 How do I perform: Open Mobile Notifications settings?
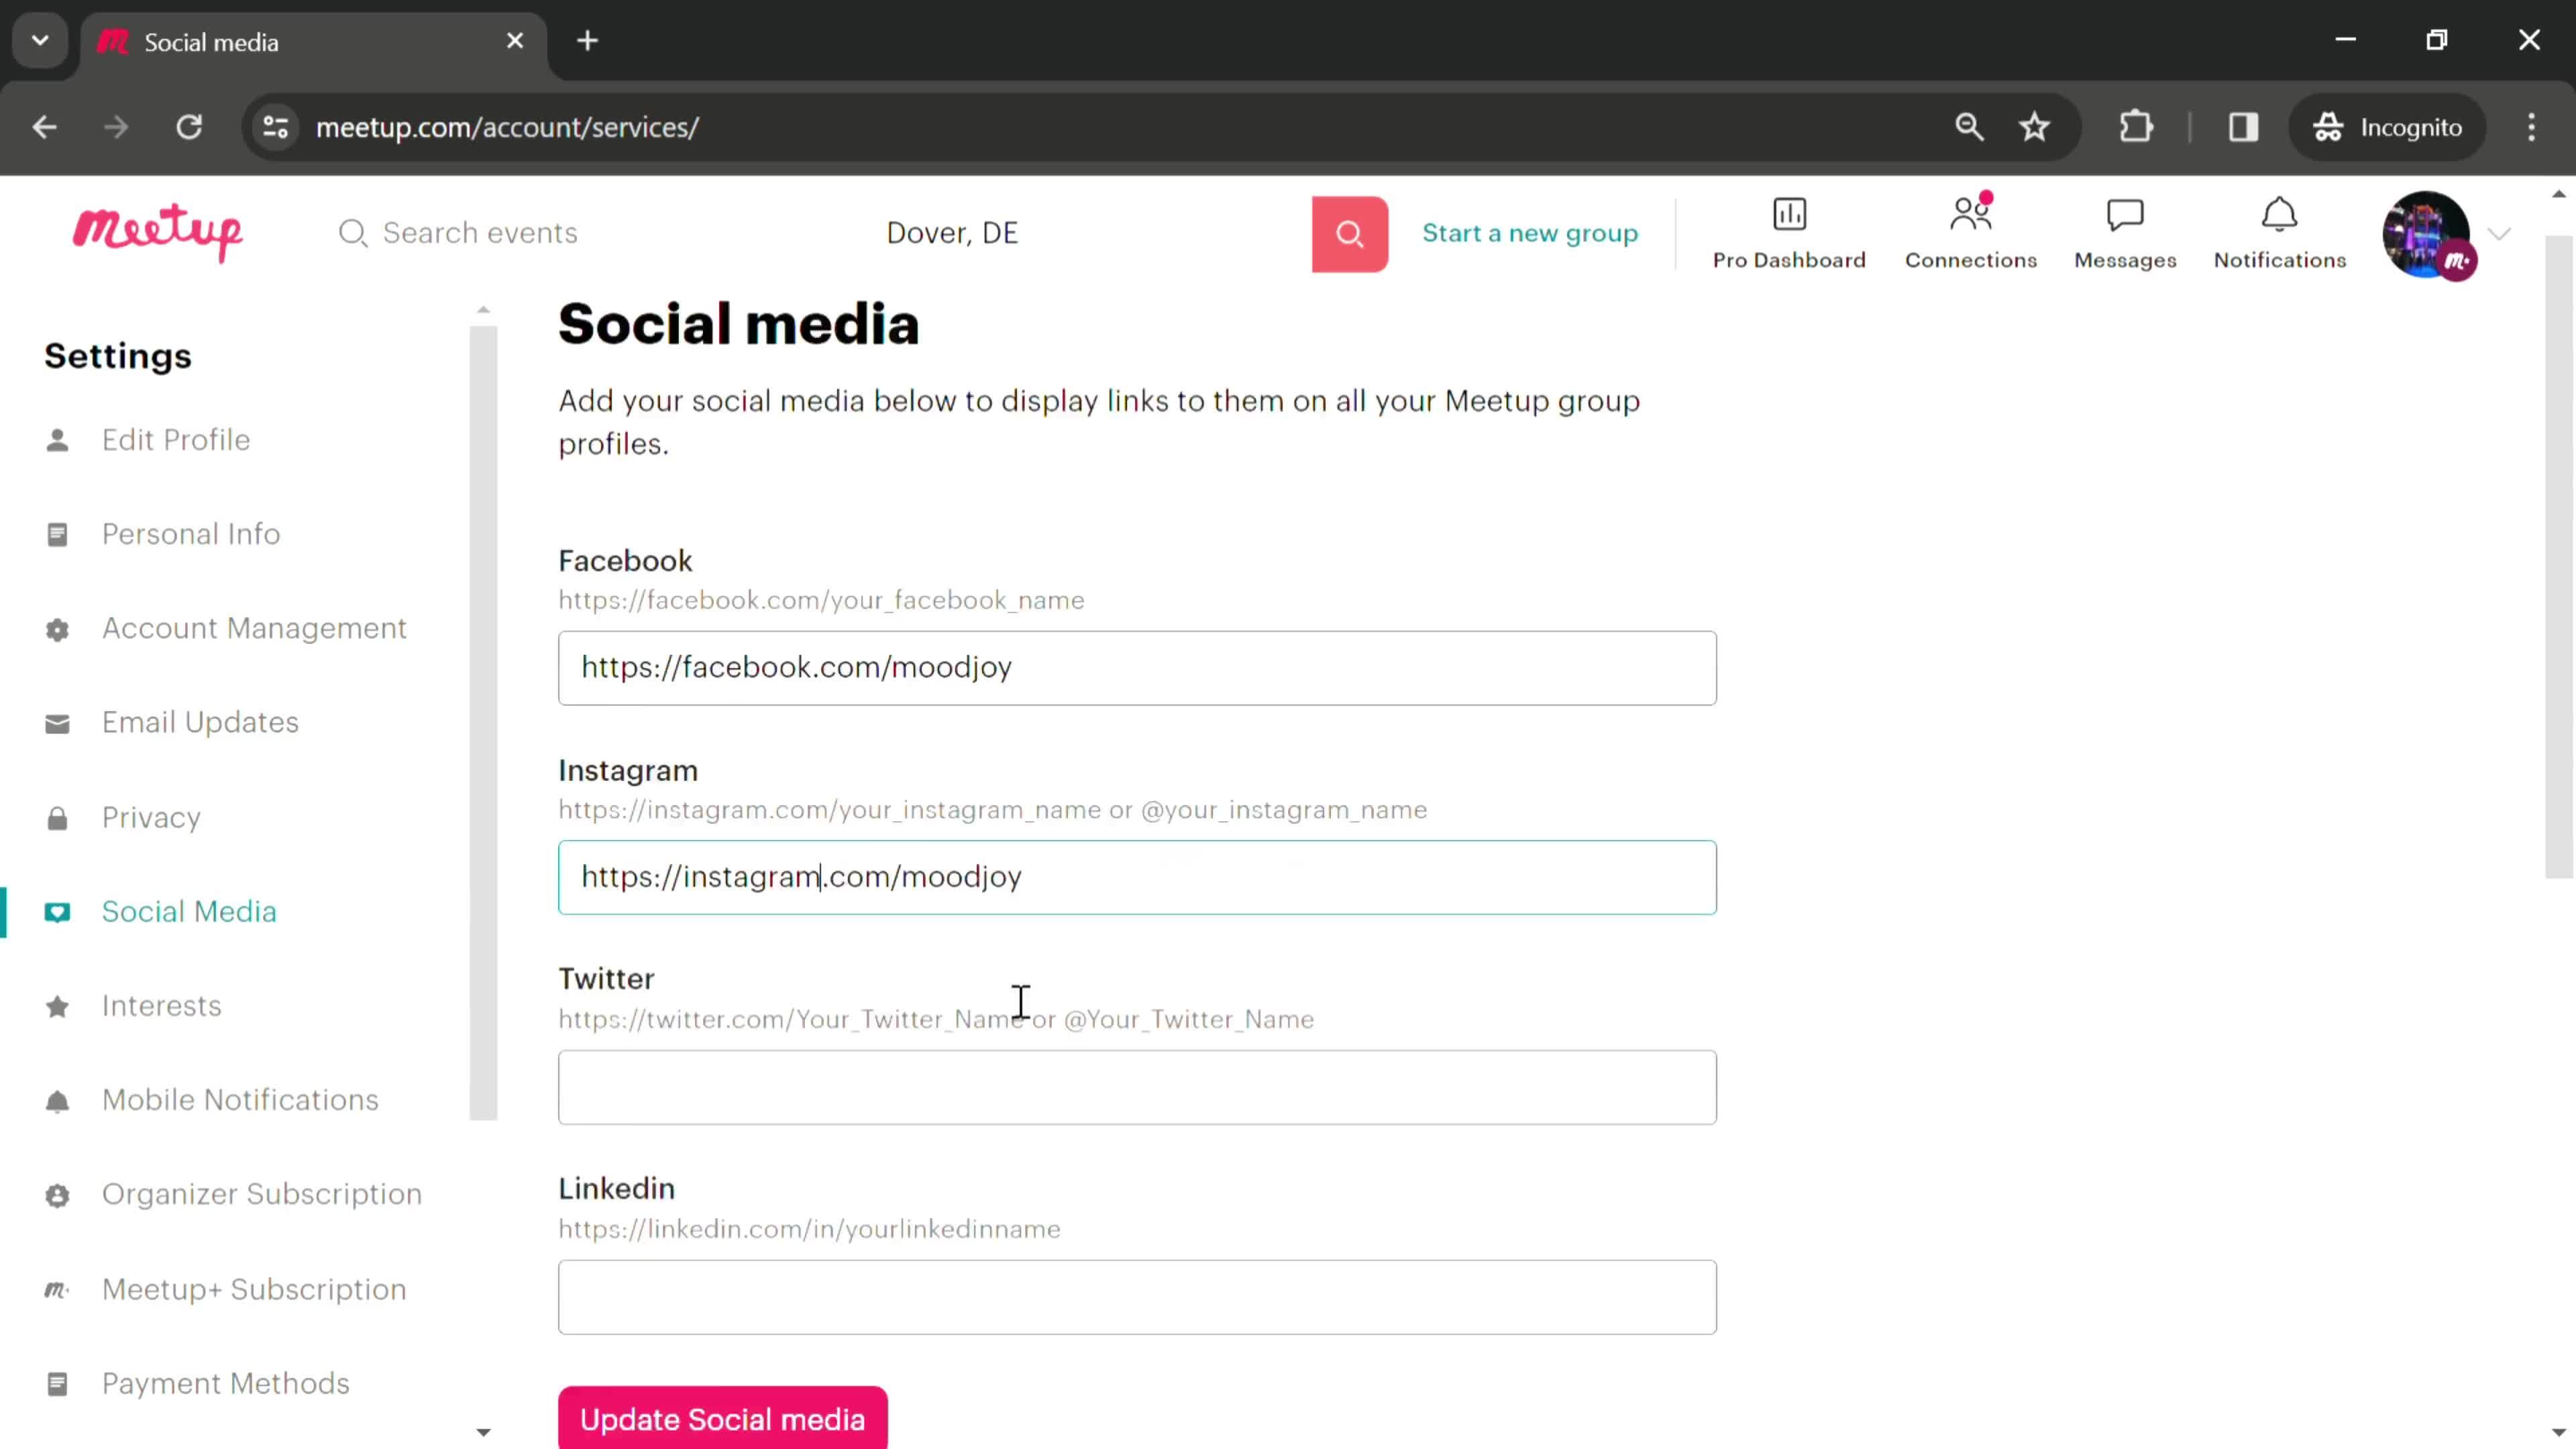click(240, 1100)
